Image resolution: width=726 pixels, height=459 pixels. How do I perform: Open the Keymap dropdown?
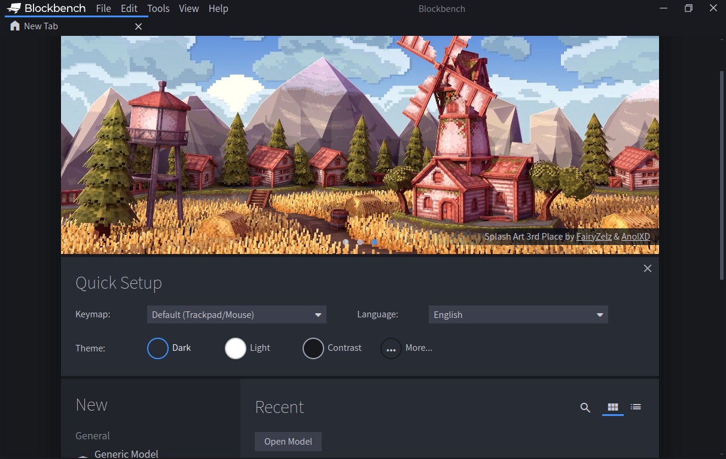click(237, 314)
